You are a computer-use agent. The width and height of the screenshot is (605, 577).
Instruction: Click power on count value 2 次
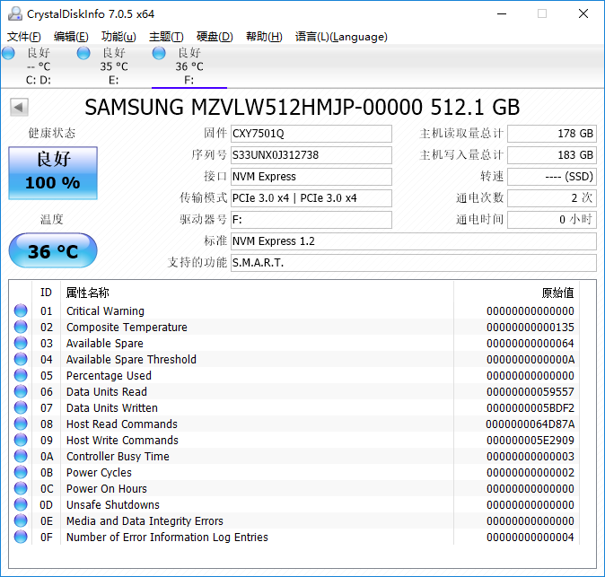coord(552,198)
